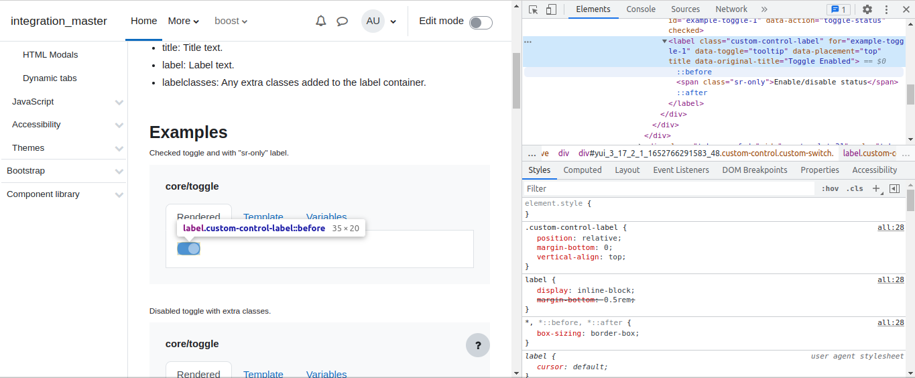Toggle Edit mode switch
The image size is (915, 378).
(x=481, y=23)
